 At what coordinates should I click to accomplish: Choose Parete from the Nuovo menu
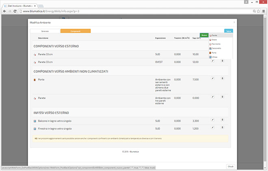(215, 36)
